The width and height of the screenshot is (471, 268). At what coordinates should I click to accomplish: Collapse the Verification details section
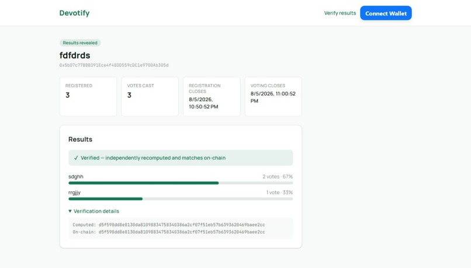(x=93, y=211)
